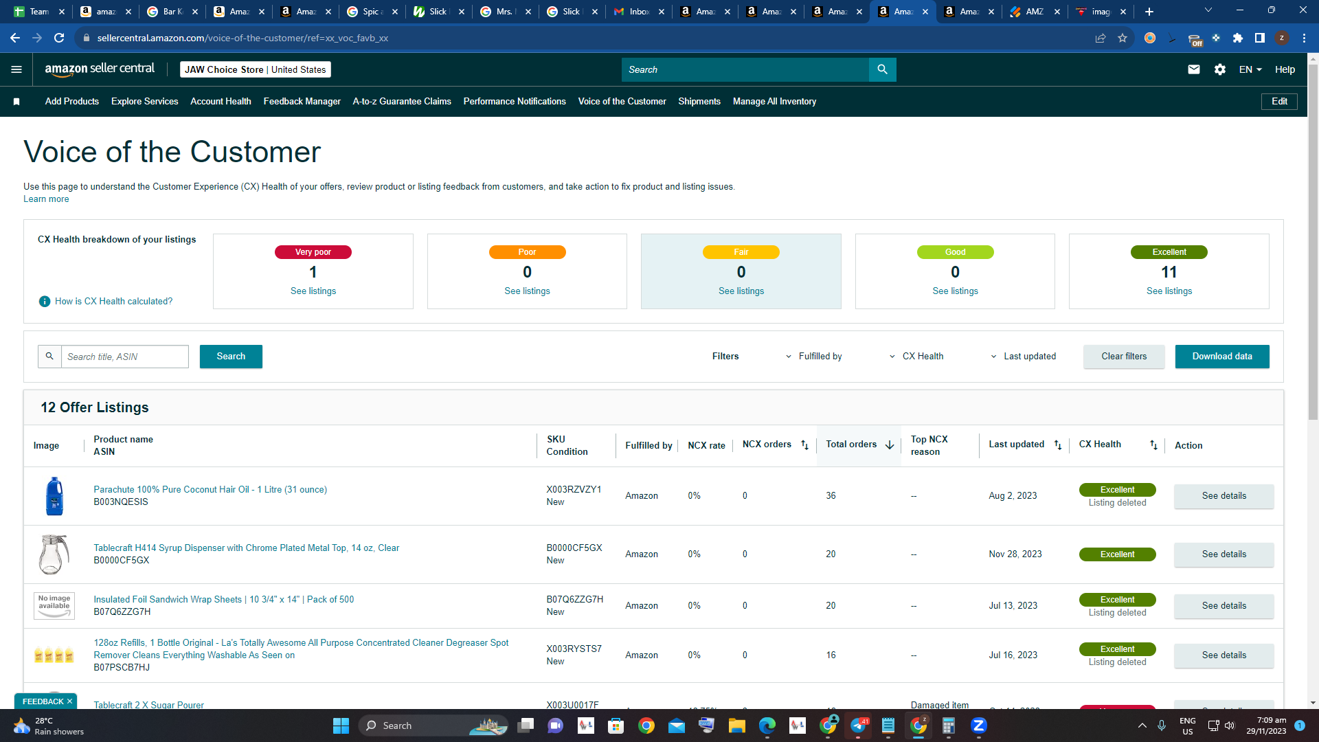Viewport: 1319px width, 742px height.
Task: Open Tablecraft H414 Syrup Dispenser product link
Action: [x=246, y=548]
